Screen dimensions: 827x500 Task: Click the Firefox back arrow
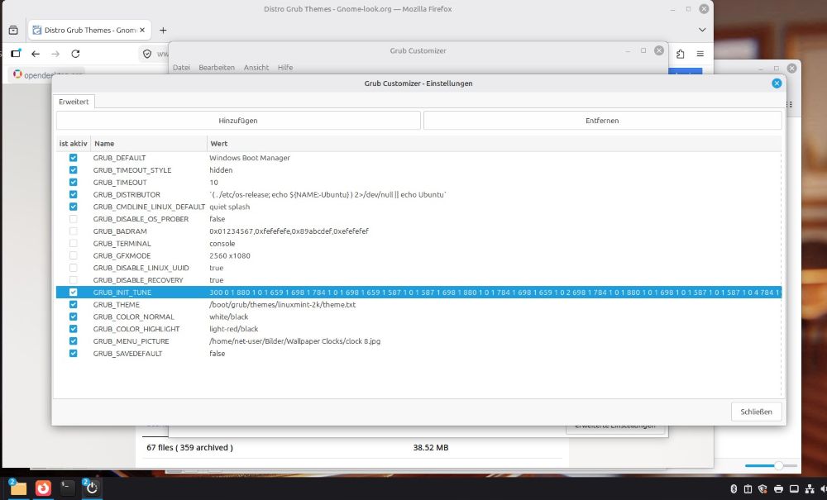[36, 54]
